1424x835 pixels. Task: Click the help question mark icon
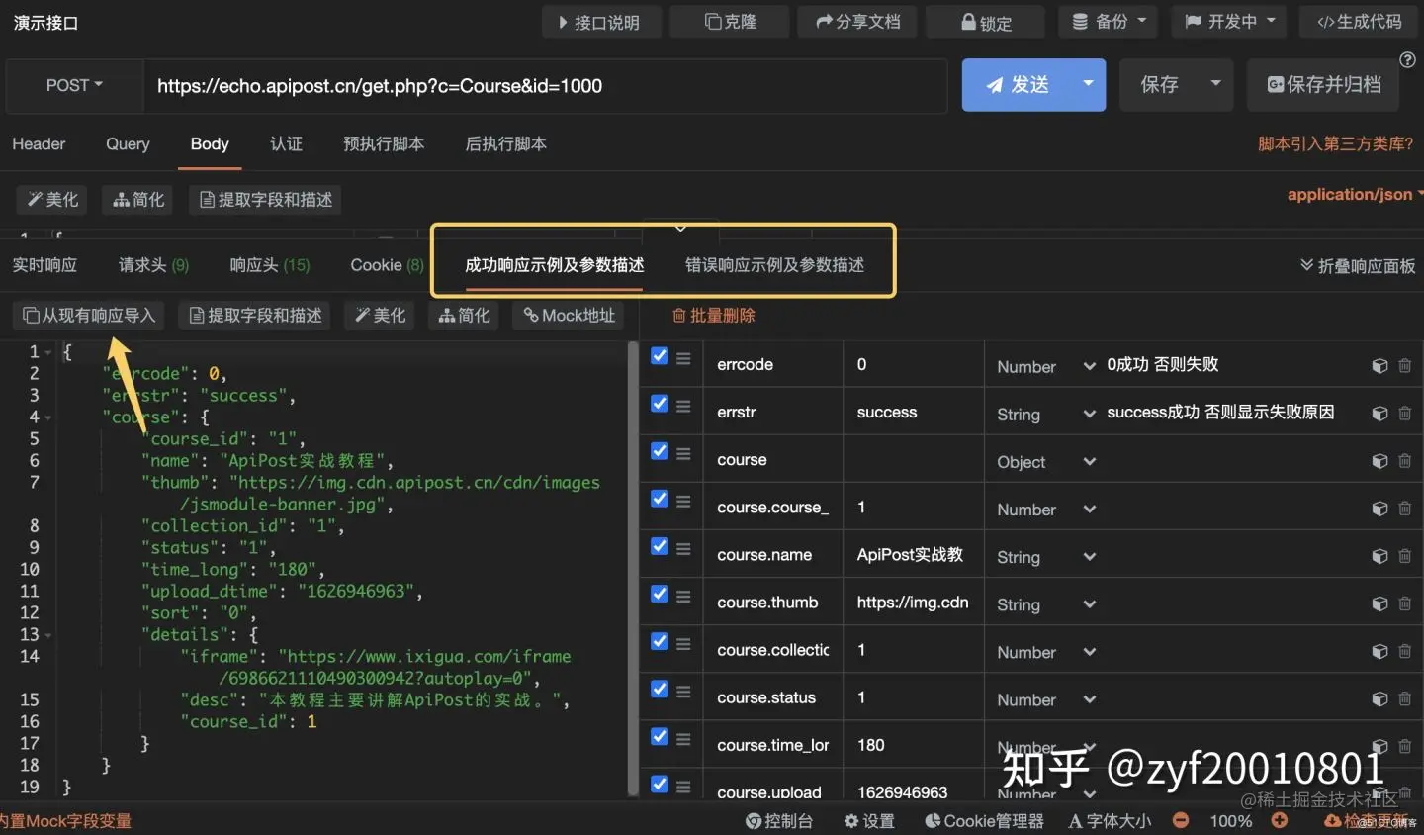pyautogui.click(x=1408, y=60)
